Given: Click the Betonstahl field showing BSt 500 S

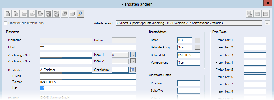Looking at the screenshot, I should (x=189, y=55).
